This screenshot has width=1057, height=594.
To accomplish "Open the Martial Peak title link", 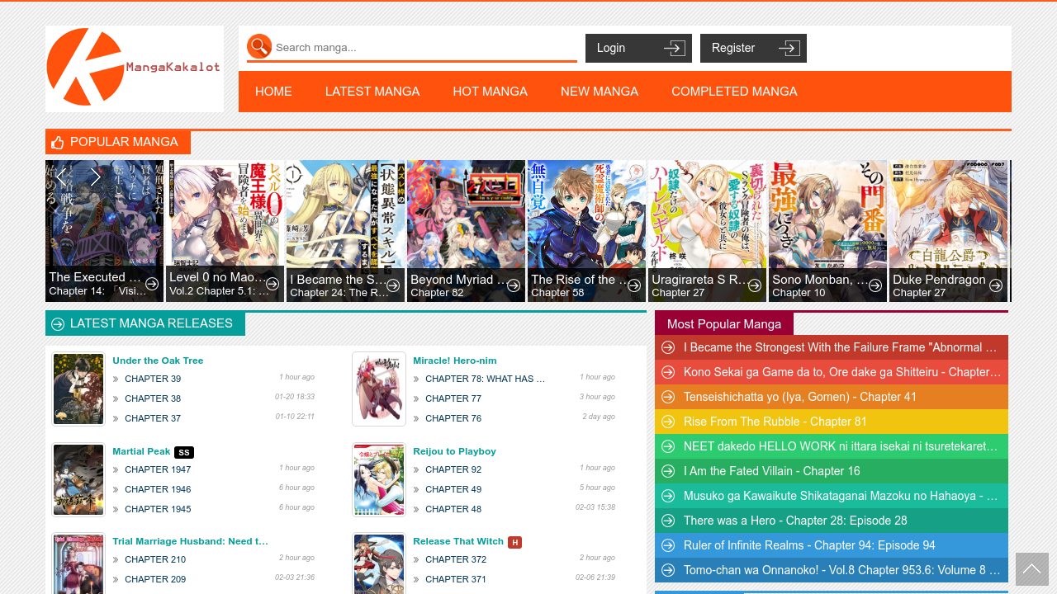I will (x=141, y=451).
